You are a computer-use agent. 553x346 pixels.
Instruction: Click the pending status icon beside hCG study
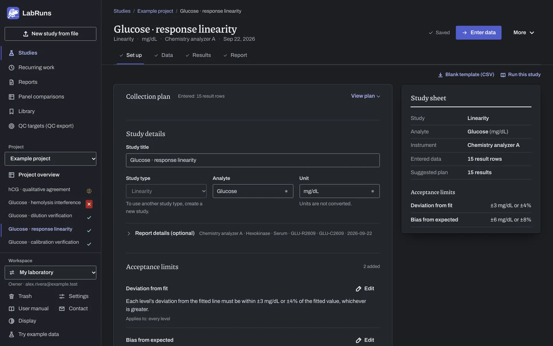pyautogui.click(x=89, y=191)
